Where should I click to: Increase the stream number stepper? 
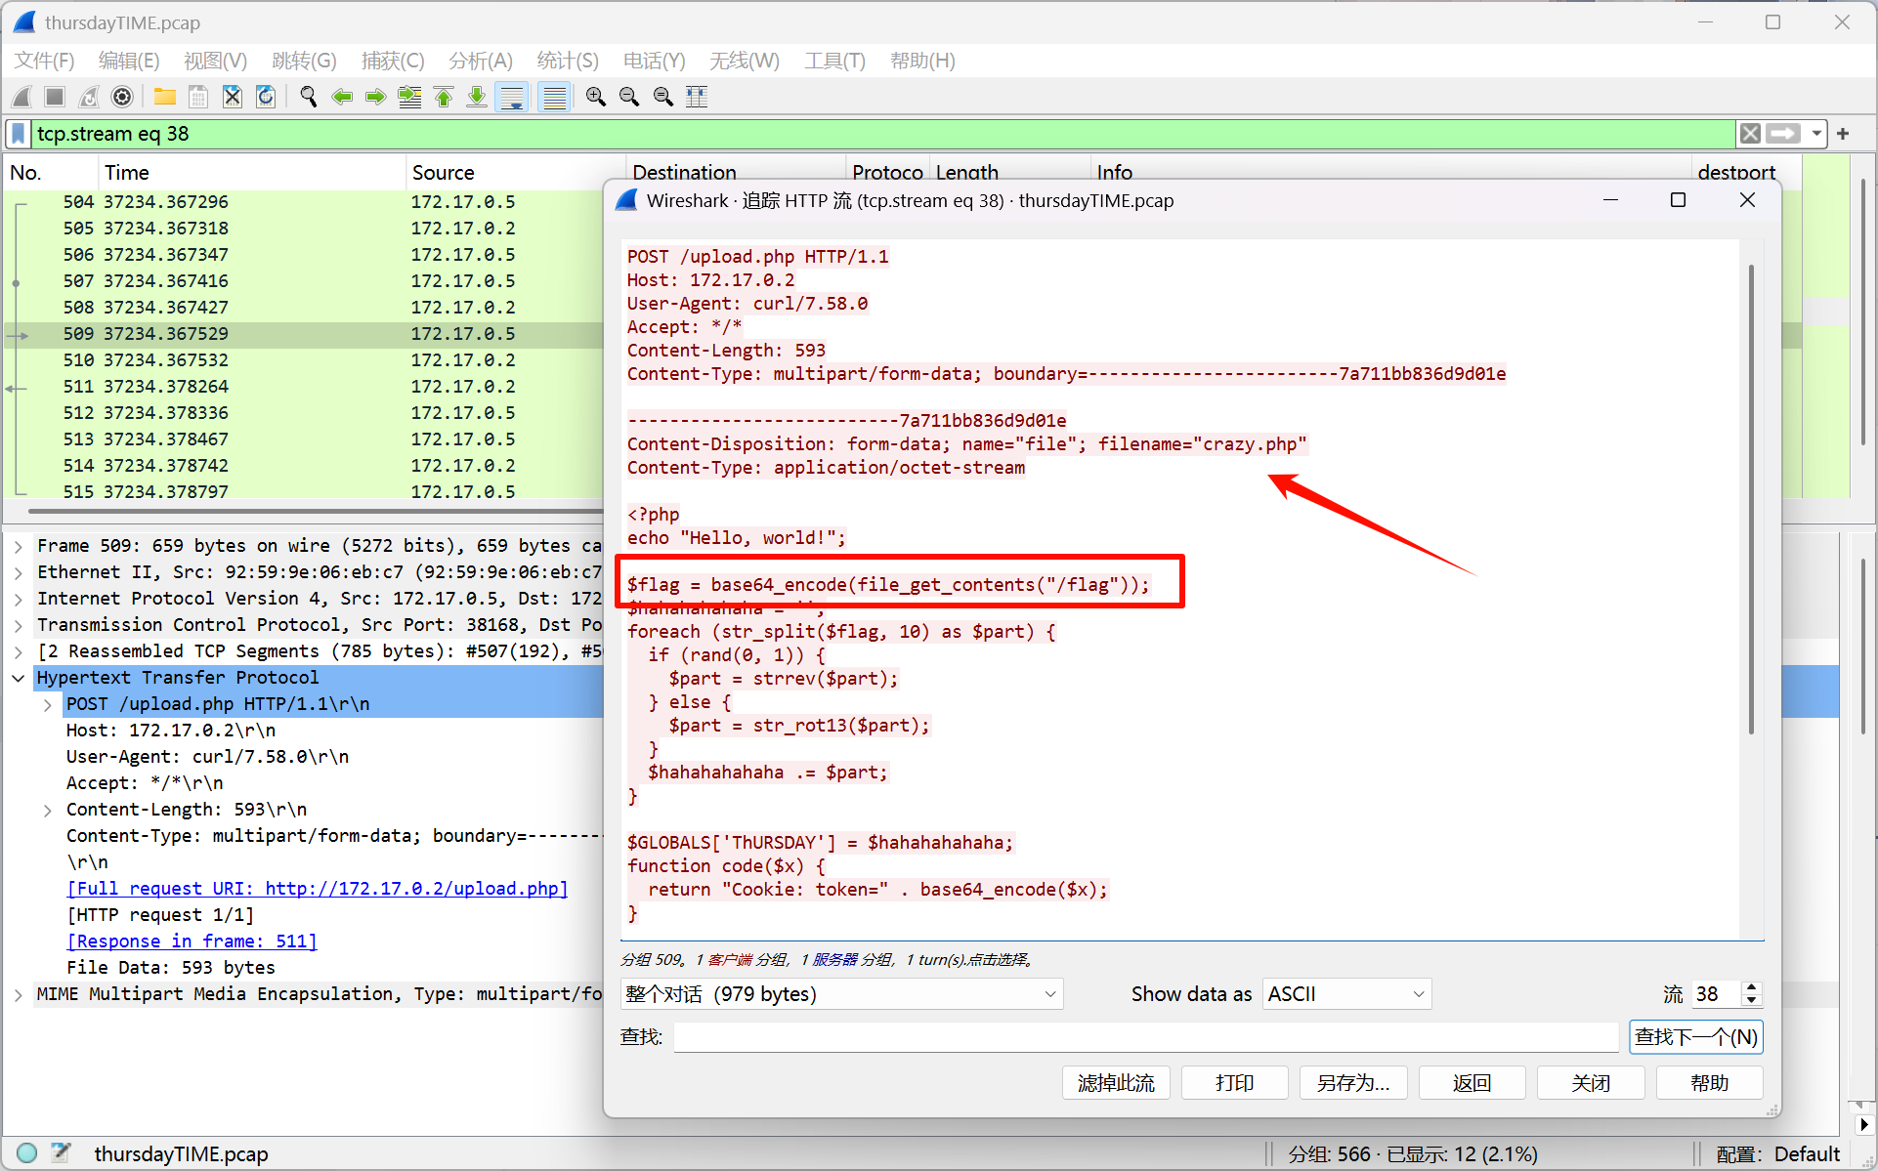click(1752, 987)
